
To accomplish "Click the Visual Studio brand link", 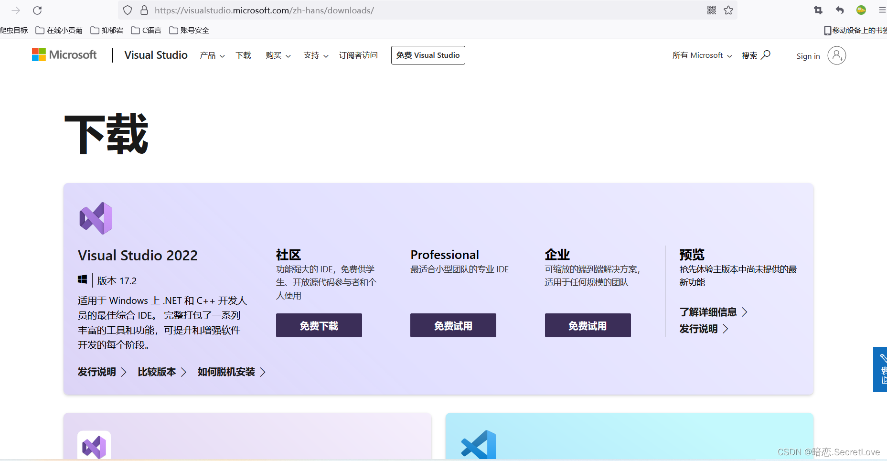I will [x=156, y=55].
